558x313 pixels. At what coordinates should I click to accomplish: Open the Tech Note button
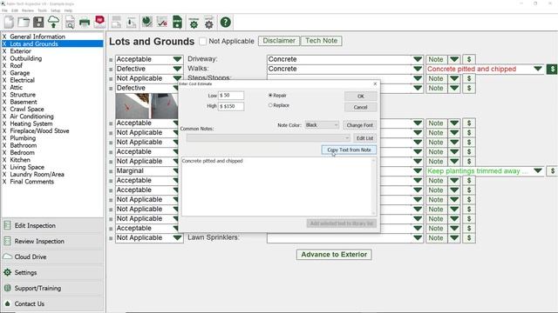point(322,41)
